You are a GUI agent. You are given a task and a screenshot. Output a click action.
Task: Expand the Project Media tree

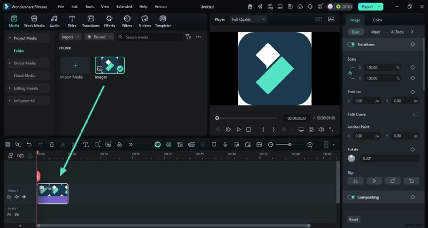tap(10, 38)
